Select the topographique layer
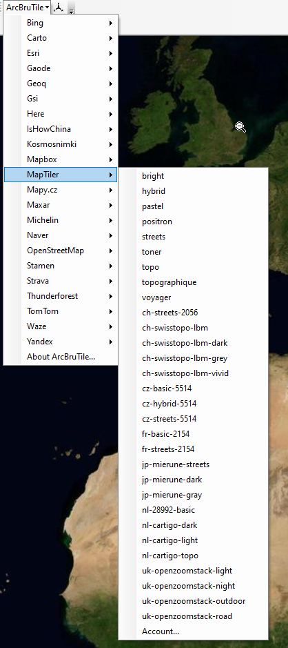The height and width of the screenshot is (648, 288). (x=193, y=283)
